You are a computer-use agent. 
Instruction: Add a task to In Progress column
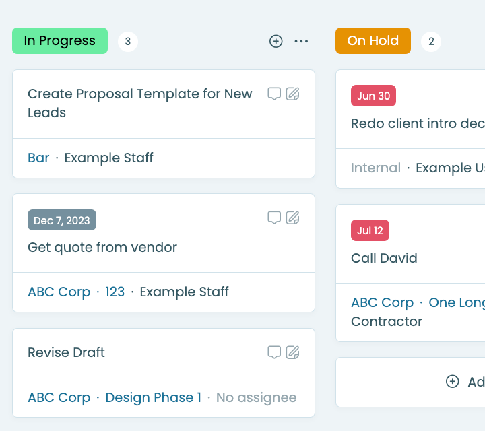[276, 41]
